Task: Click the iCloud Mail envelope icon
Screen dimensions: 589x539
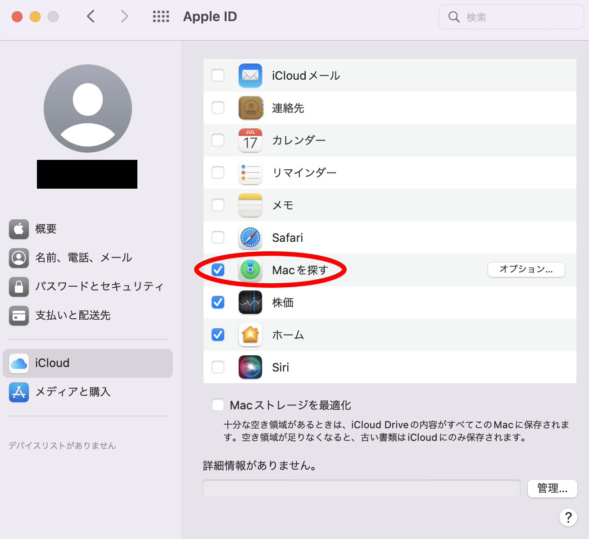Action: click(250, 76)
